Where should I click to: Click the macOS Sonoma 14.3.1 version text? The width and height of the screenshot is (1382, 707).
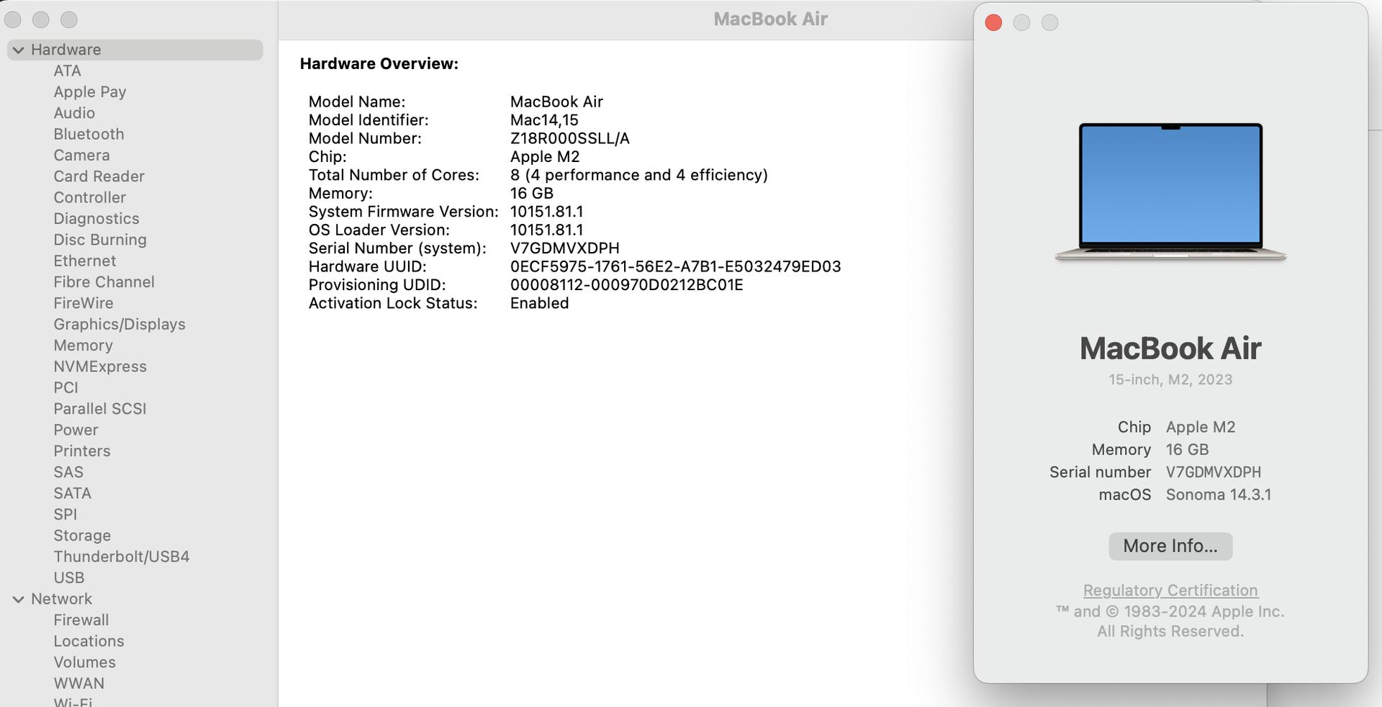click(1219, 495)
